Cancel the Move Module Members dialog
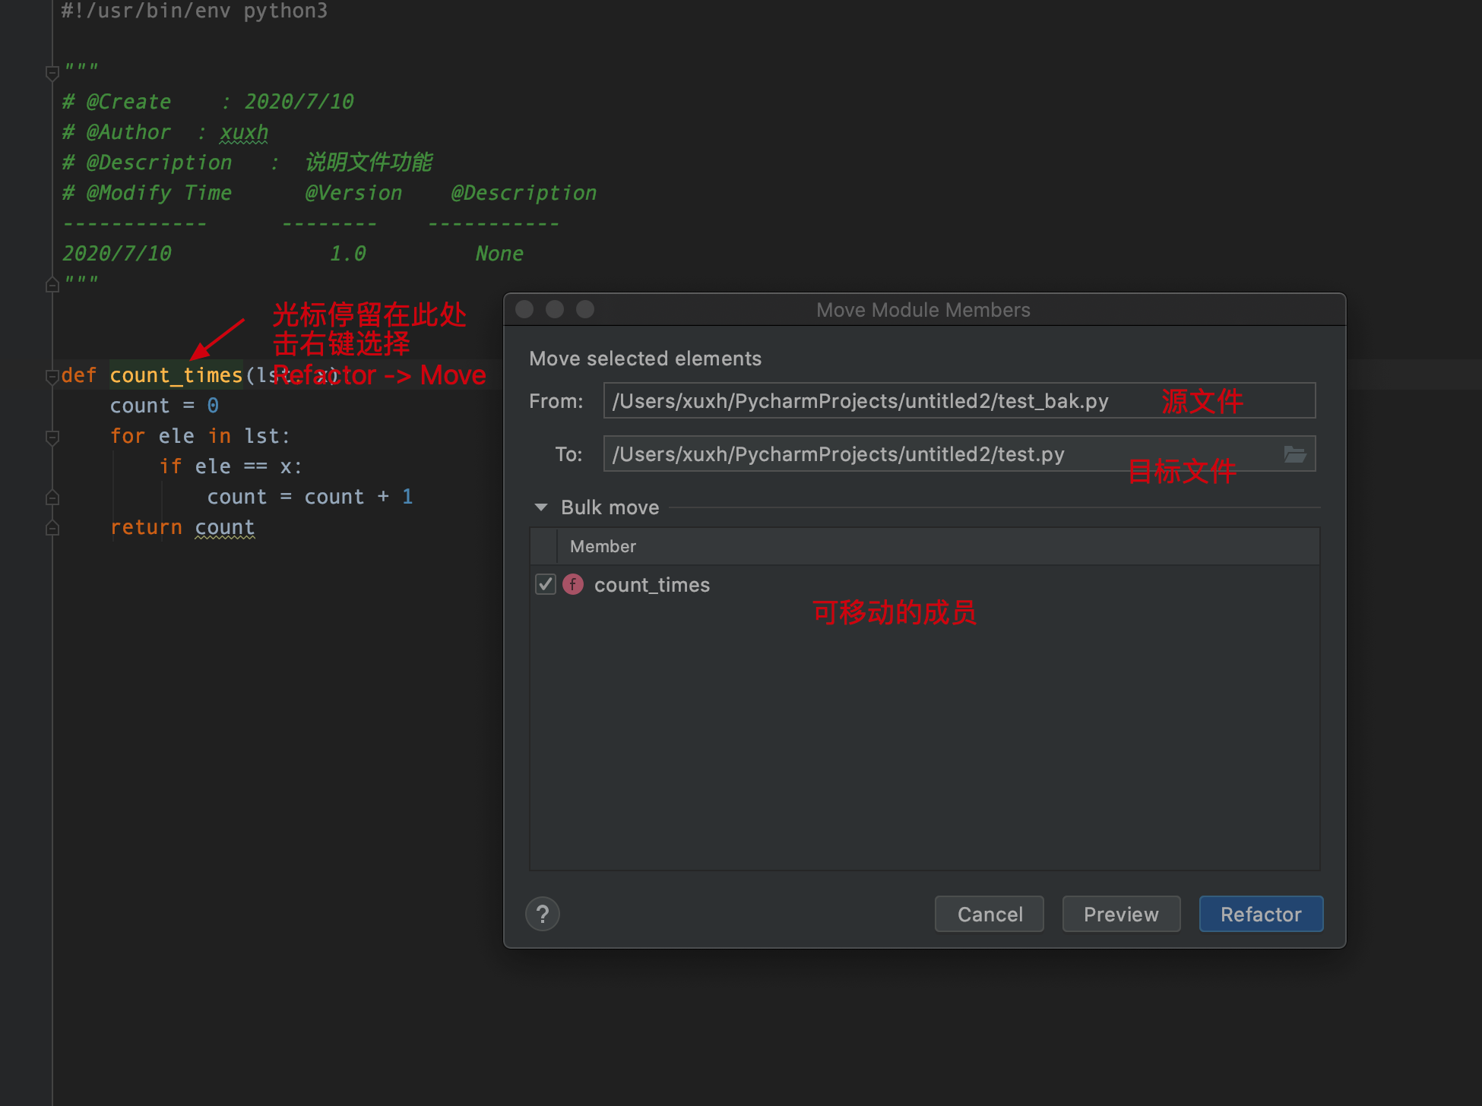This screenshot has height=1106, width=1482. point(990,914)
